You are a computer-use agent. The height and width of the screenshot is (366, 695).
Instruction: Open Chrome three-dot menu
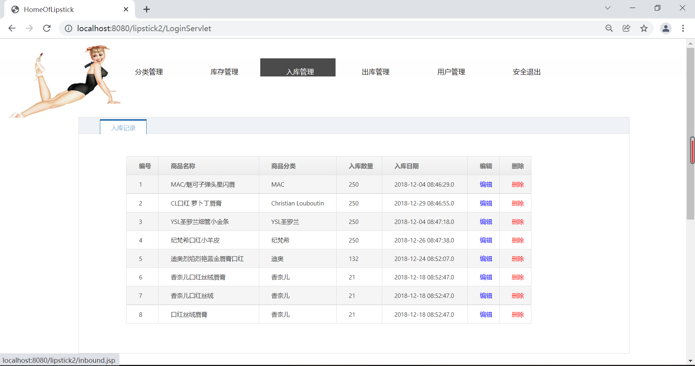pyautogui.click(x=683, y=28)
